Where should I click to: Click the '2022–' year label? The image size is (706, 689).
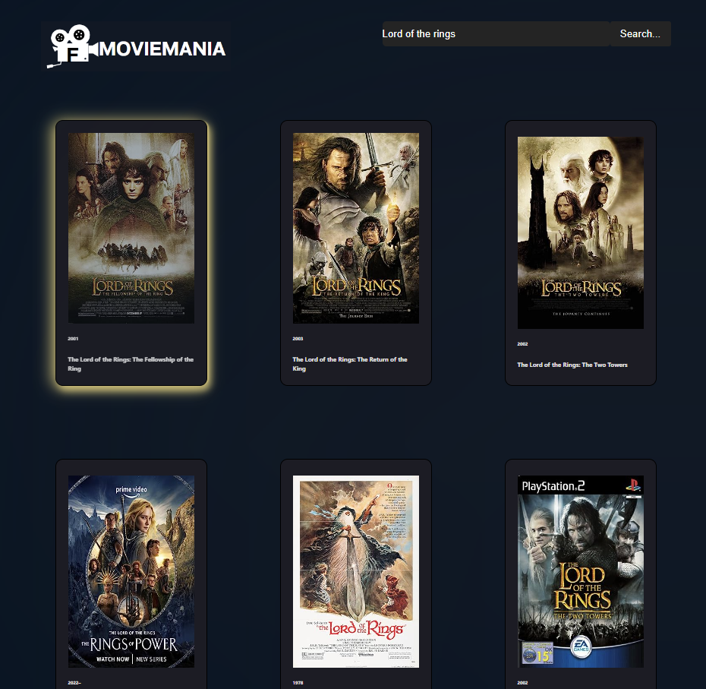coord(74,683)
